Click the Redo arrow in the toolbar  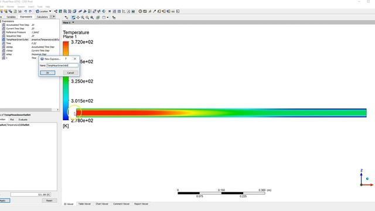(x=30, y=11)
